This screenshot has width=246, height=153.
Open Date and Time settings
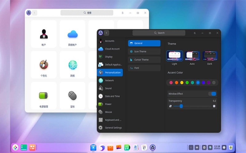[x=110, y=96]
